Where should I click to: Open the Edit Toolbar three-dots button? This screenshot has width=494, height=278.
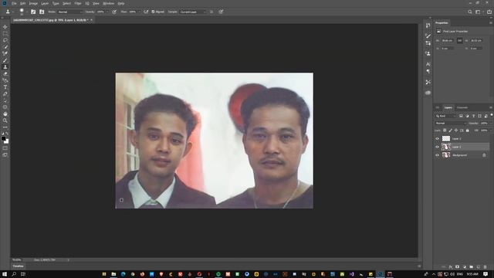5,127
